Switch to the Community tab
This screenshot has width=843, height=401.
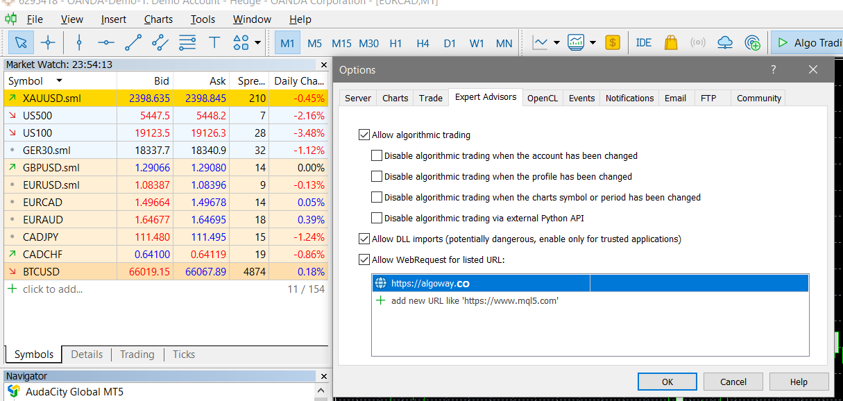[759, 99]
